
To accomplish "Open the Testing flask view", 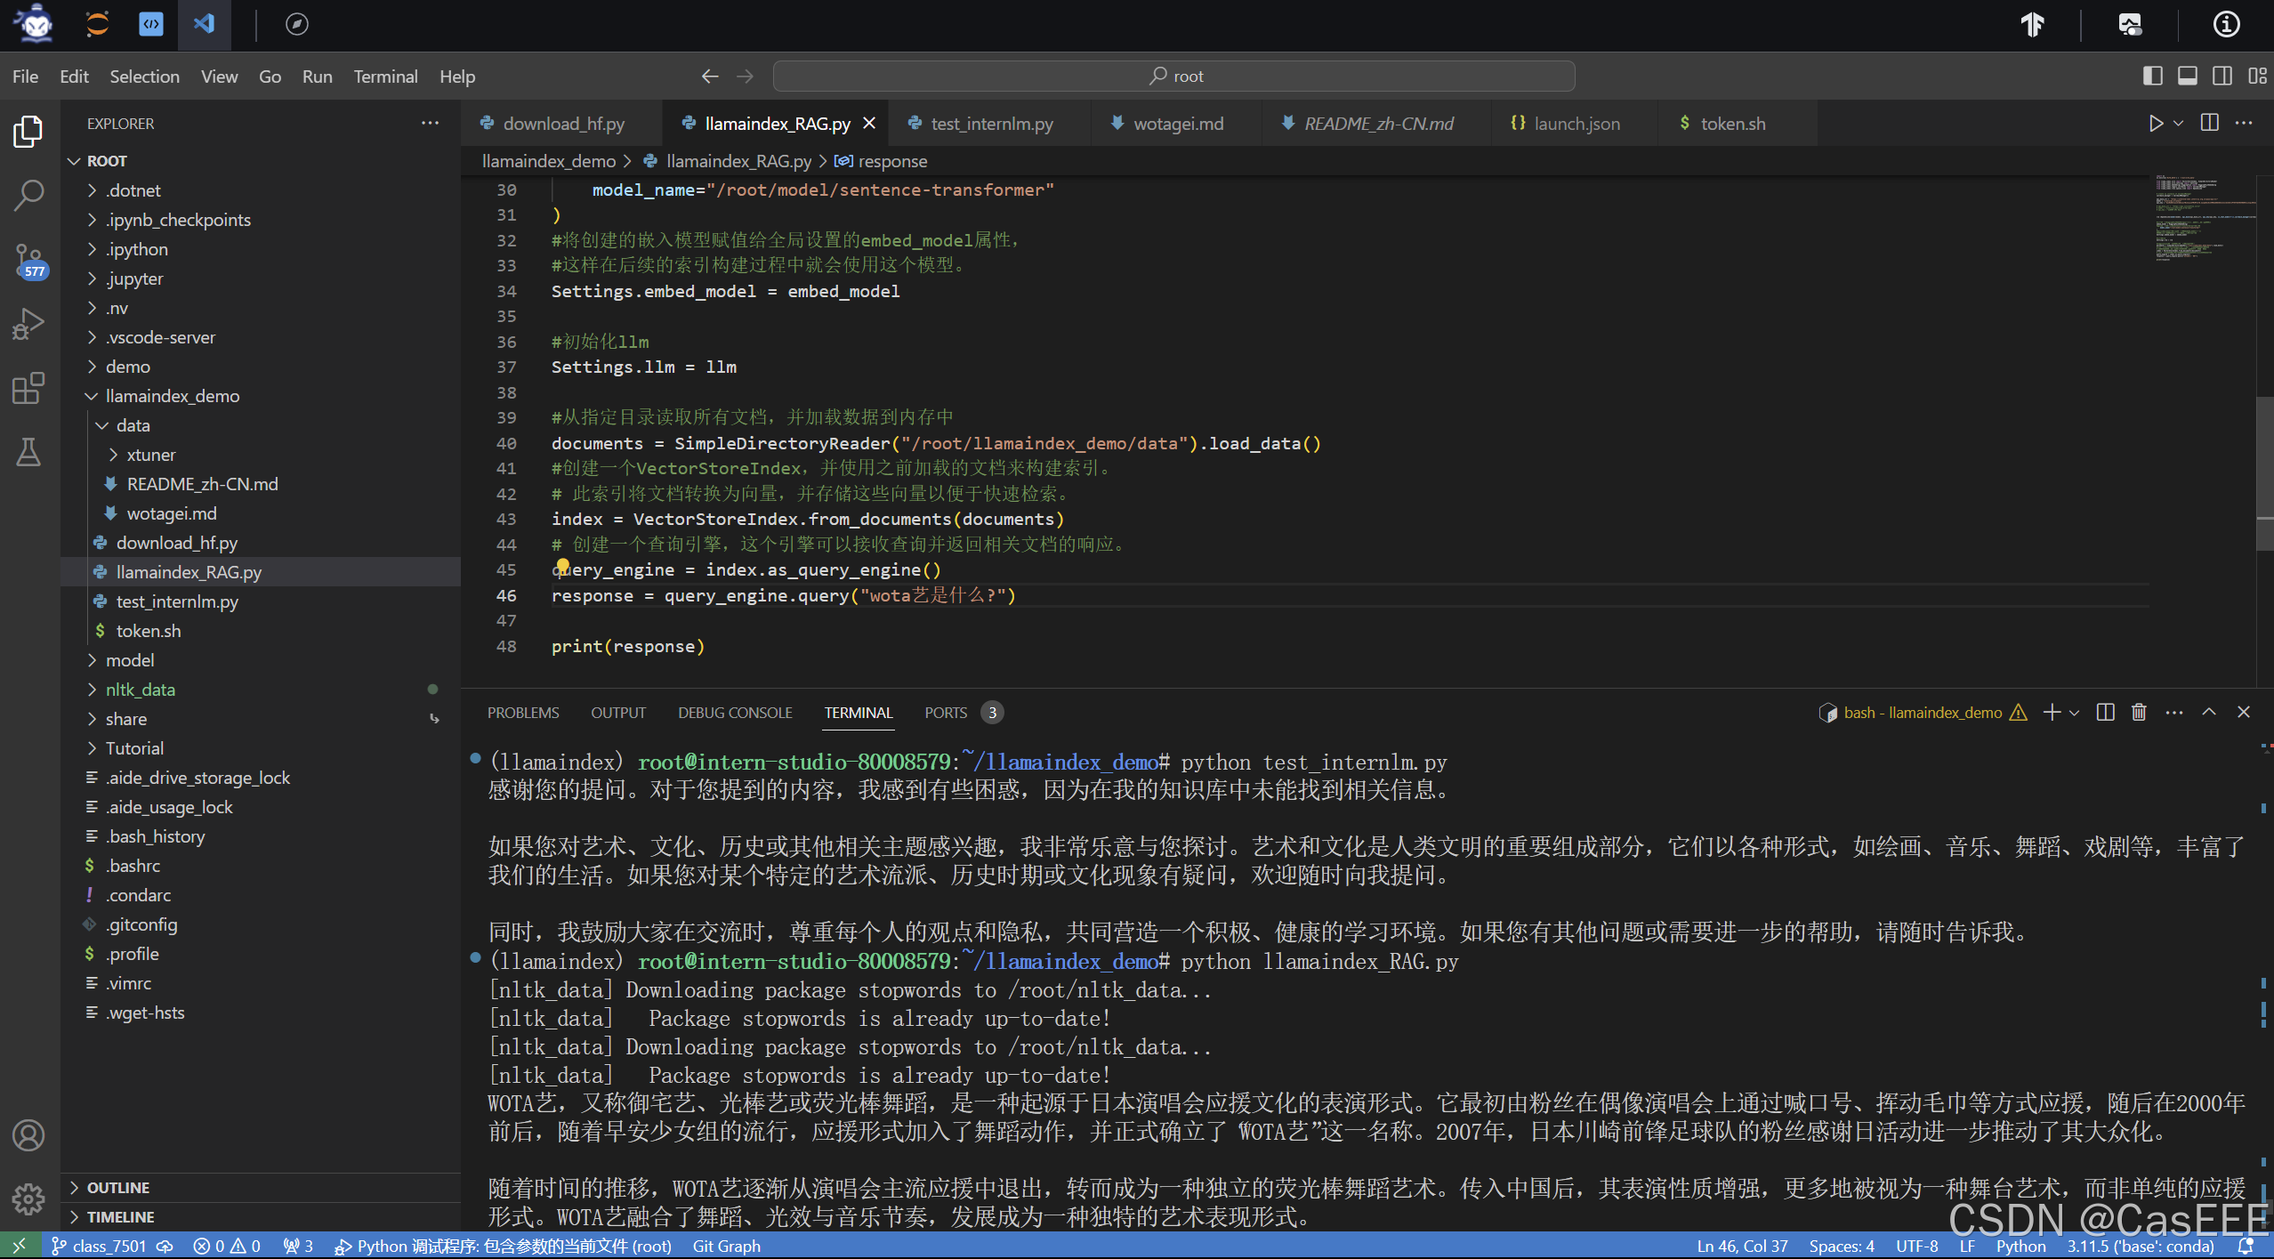I will click(28, 452).
